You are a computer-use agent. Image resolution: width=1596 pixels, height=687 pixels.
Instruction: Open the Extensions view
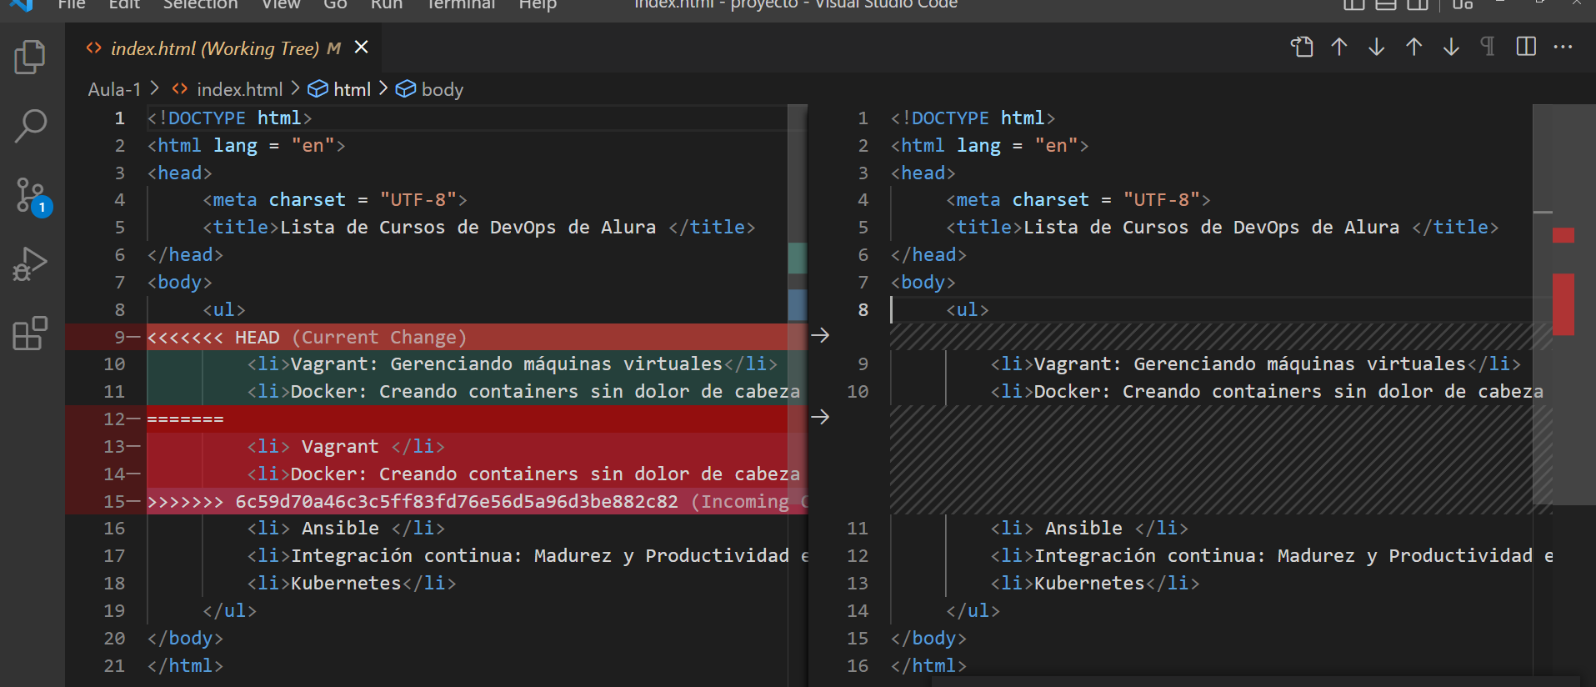(x=31, y=333)
